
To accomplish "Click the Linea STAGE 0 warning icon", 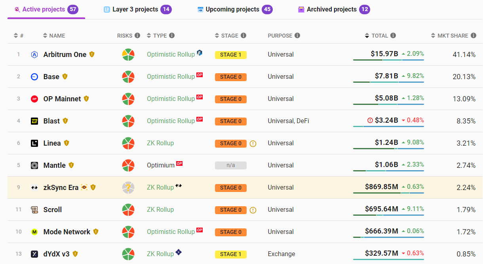I will click(x=253, y=144).
